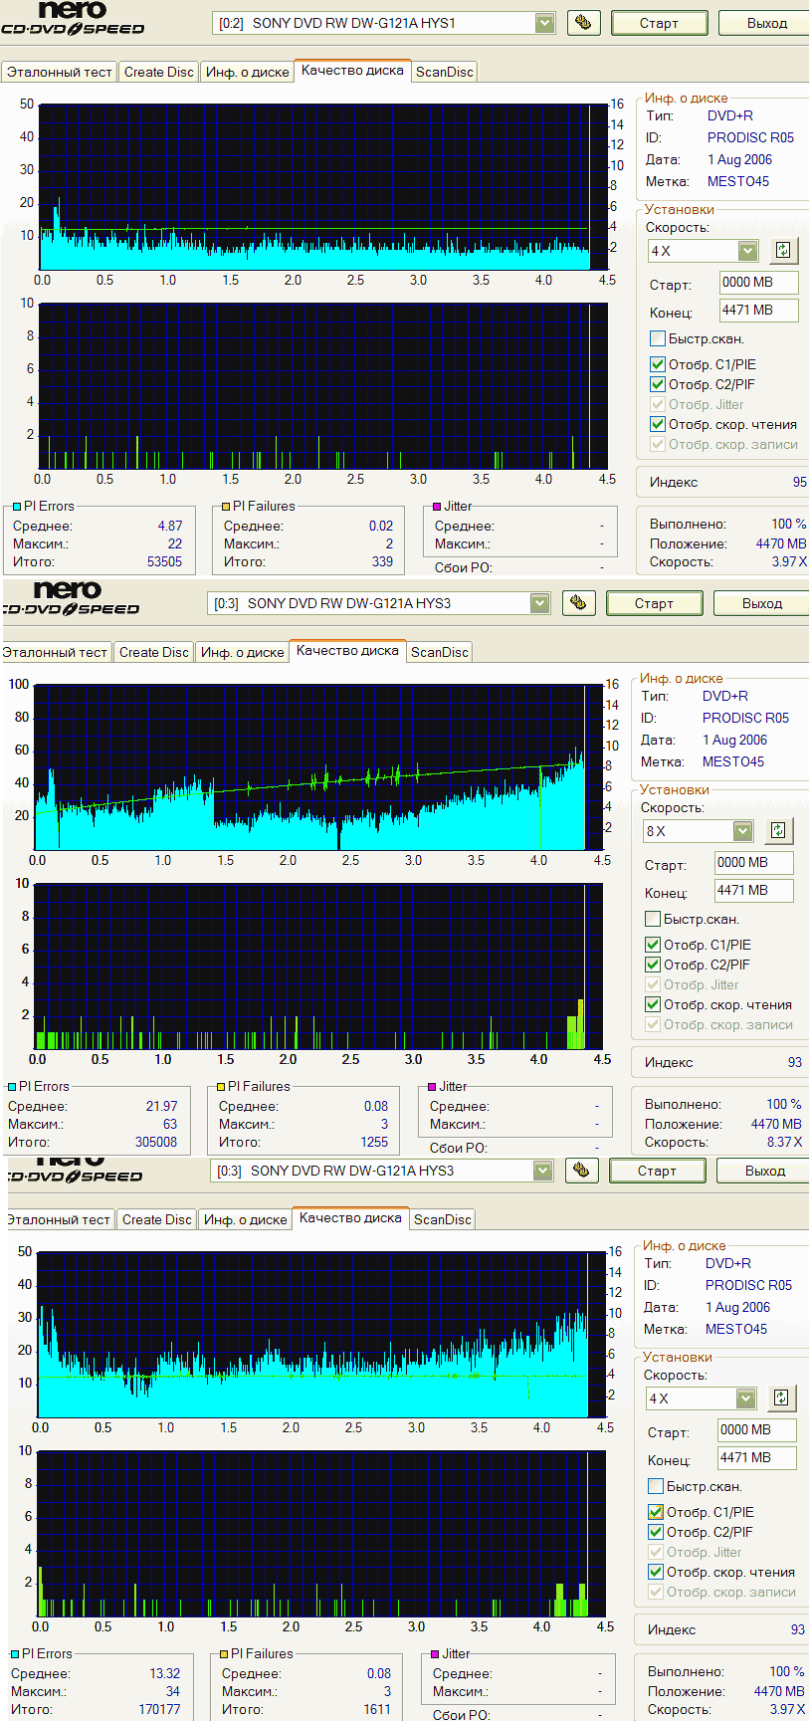
Task: Expand the 8 X speed dropdown
Action: point(742,831)
